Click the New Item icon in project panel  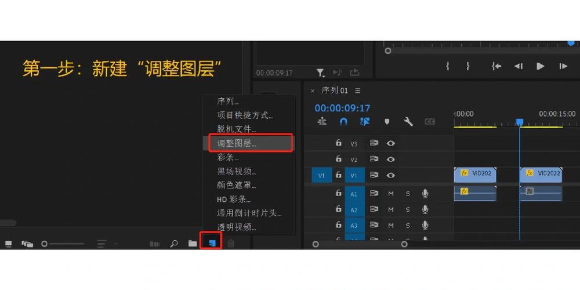pos(212,243)
